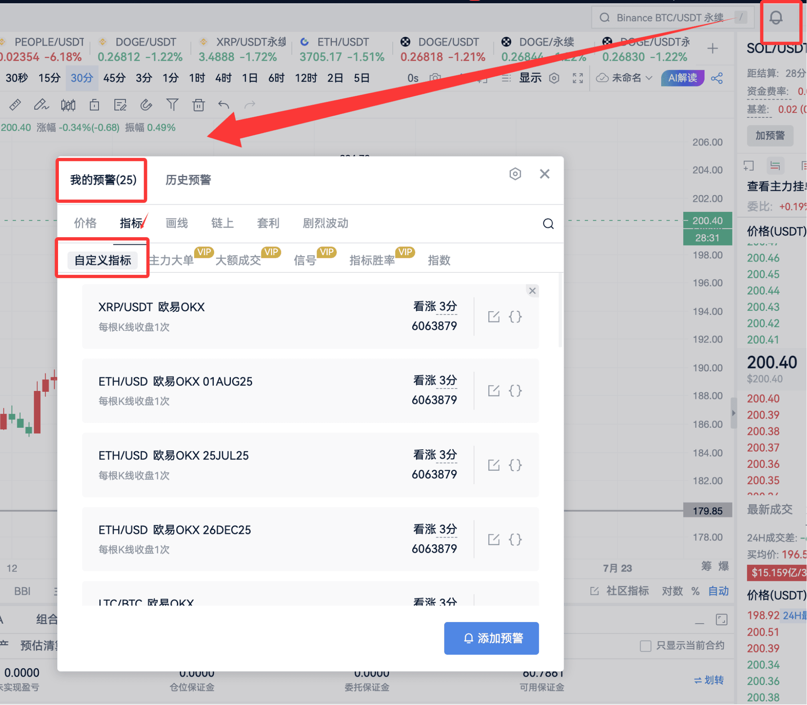Add a new ticker tab with plus
Image resolution: width=807 pixels, height=705 pixels.
point(712,49)
